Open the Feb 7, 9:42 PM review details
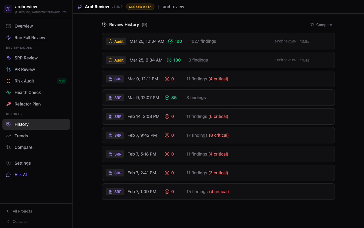Viewport: 364px width, 228px height. click(x=218, y=135)
